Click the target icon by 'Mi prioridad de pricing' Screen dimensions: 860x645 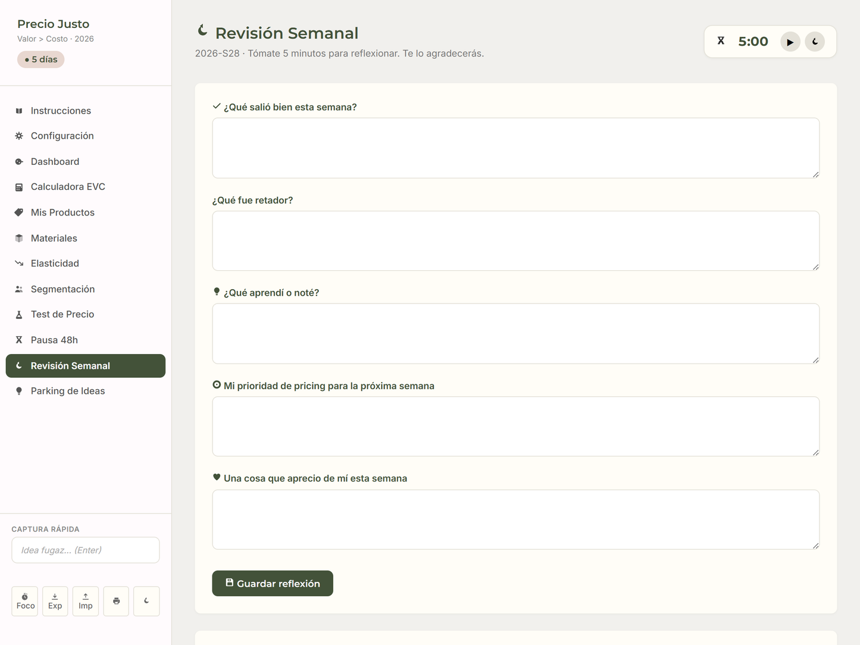coord(217,385)
